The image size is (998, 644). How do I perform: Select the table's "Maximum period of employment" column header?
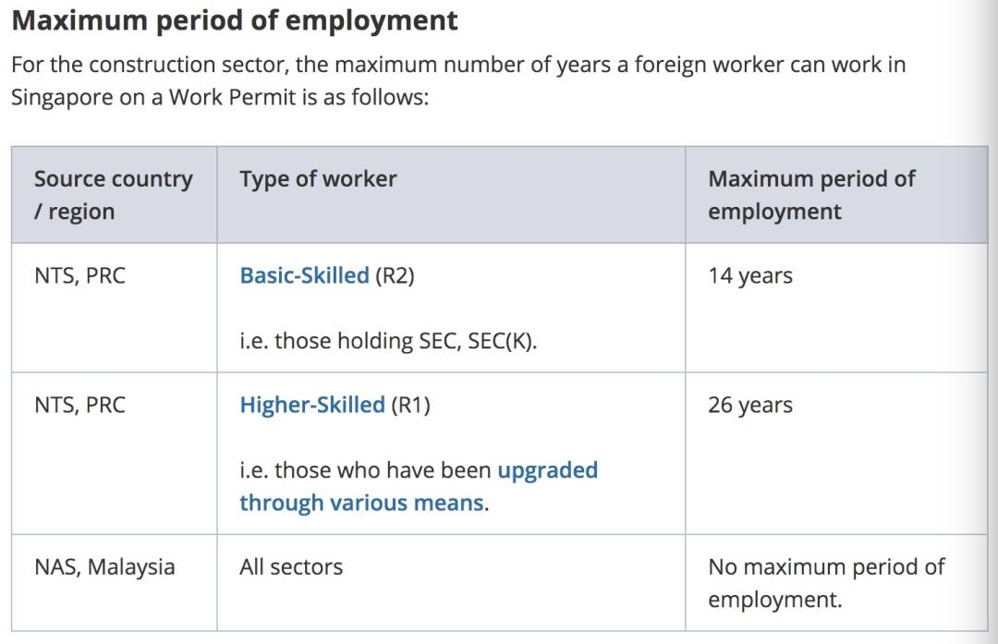tap(810, 195)
